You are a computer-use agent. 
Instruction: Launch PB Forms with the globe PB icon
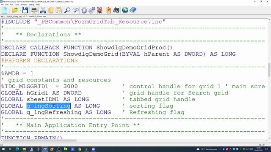(x=125, y=10)
